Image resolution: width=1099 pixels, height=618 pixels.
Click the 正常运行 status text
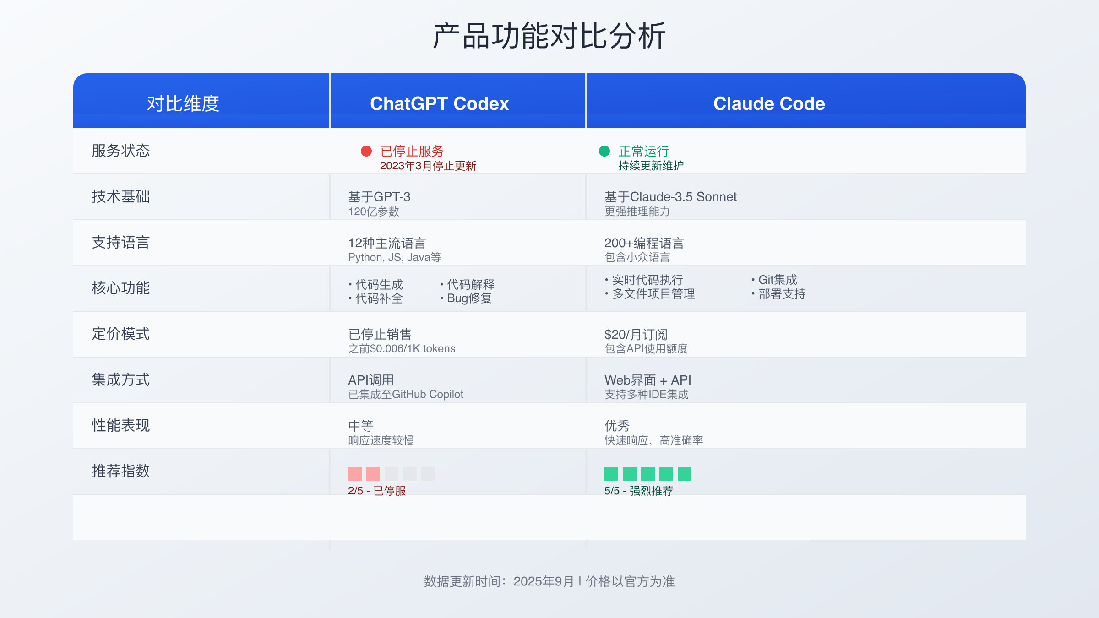[644, 151]
